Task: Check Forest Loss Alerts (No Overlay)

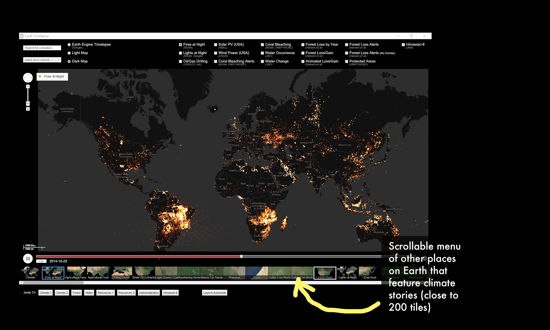Action: coord(347,53)
